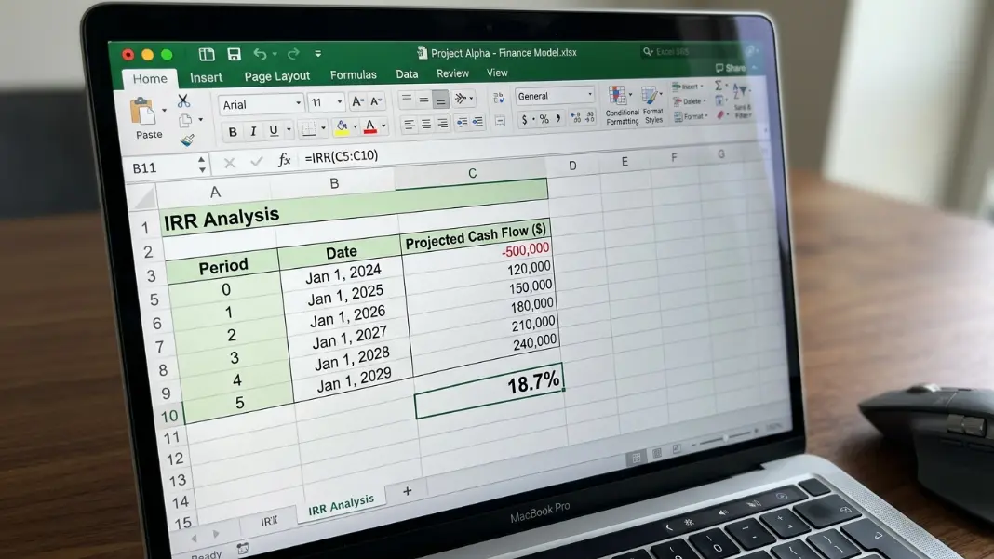Viewport: 994px width, 559px height.
Task: Select the Home ribbon tab
Action: point(150,79)
